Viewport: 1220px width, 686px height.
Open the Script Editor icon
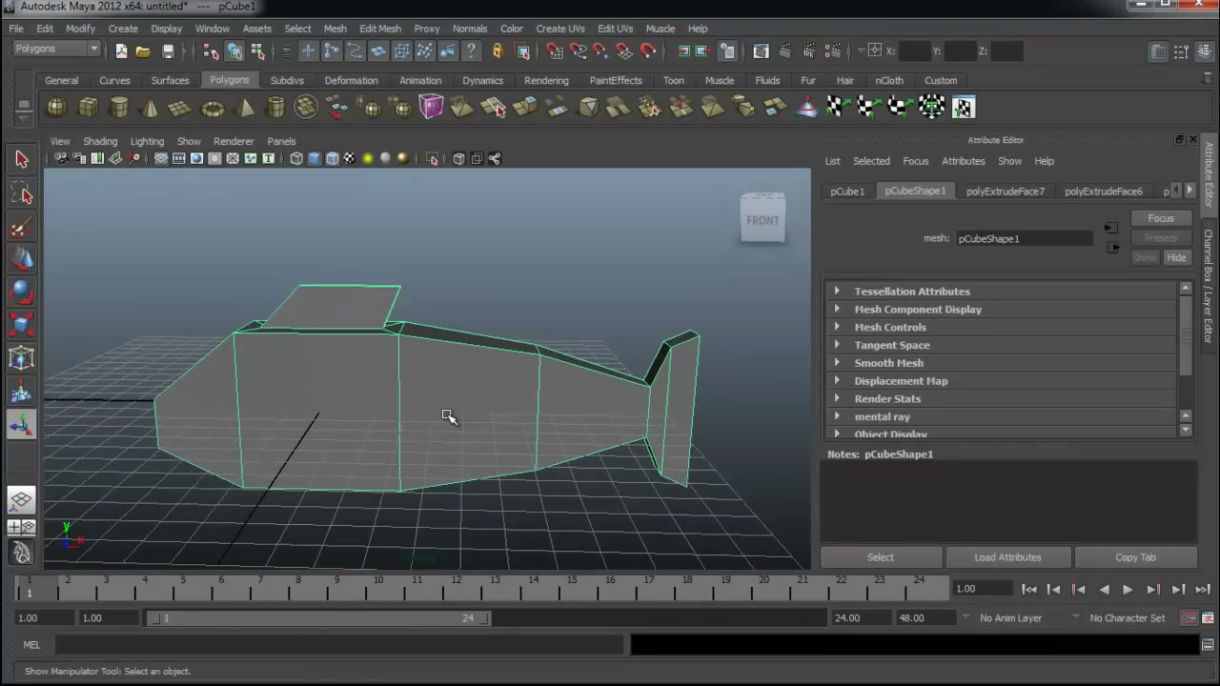[1208, 645]
